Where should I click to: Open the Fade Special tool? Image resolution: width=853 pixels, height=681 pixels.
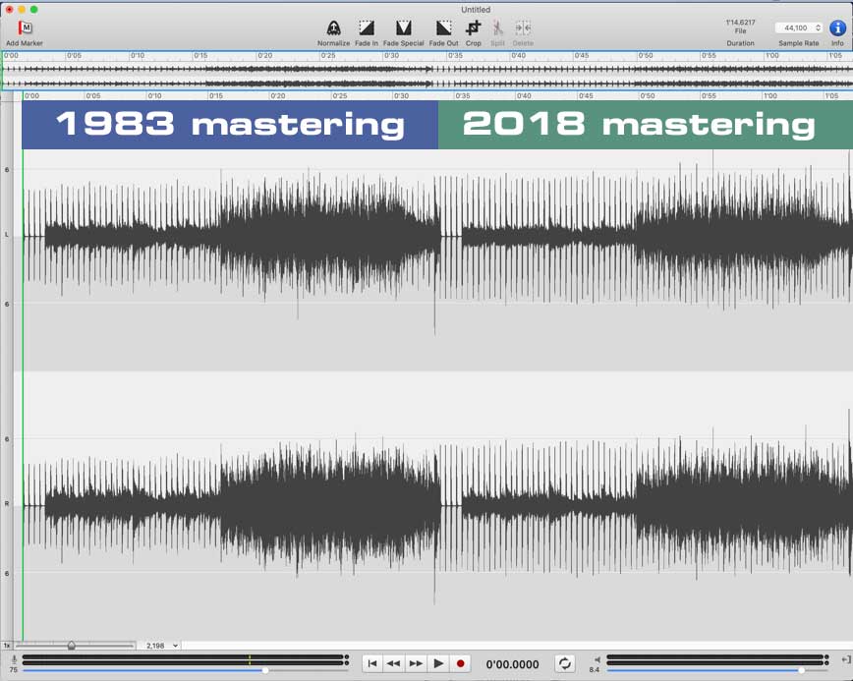[402, 28]
